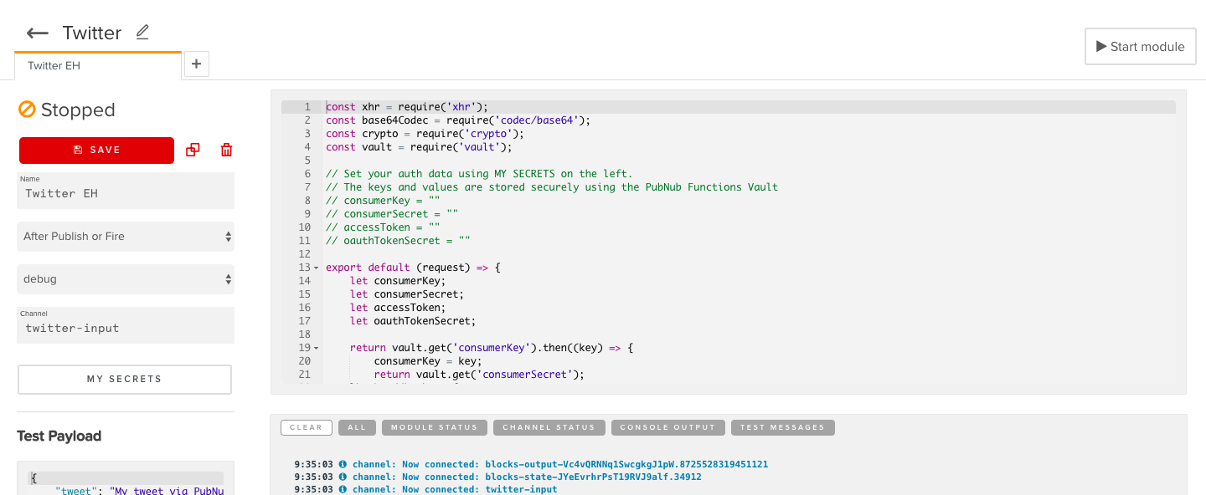Filter by Console Output
1206x495 pixels.
pyautogui.click(x=667, y=427)
